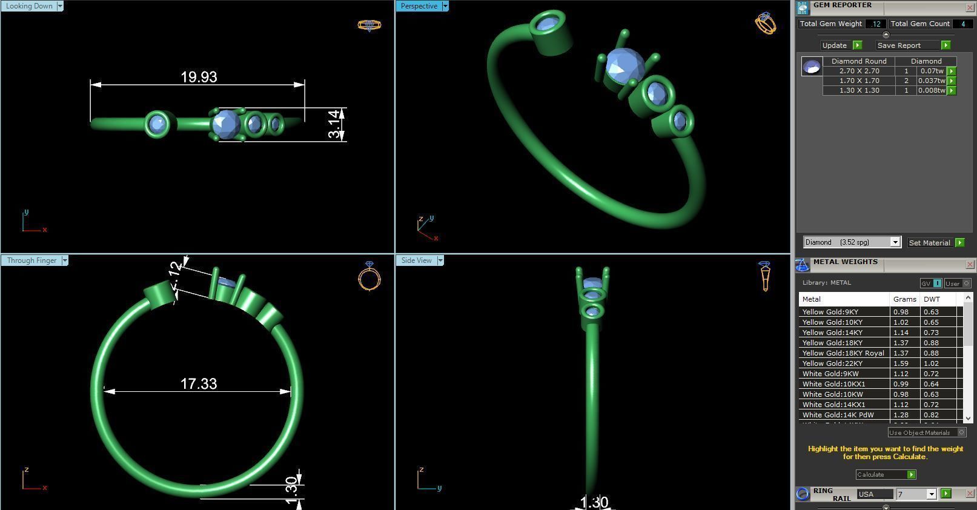
Task: Click green arrow next to Save Report
Action: point(946,45)
